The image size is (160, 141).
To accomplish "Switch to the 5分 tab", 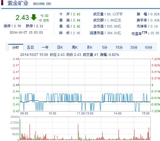I will coord(105,47).
